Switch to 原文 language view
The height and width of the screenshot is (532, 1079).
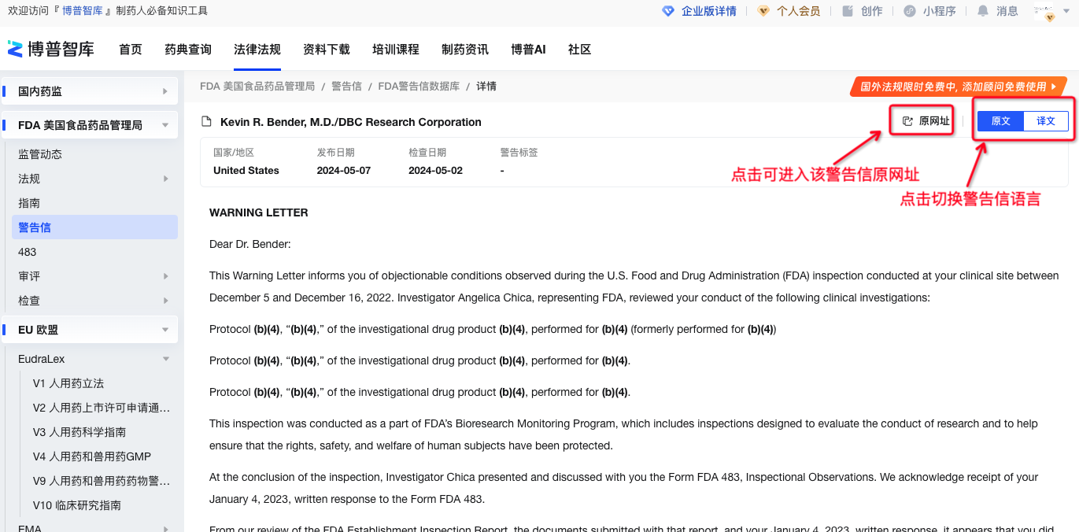pos(1000,121)
